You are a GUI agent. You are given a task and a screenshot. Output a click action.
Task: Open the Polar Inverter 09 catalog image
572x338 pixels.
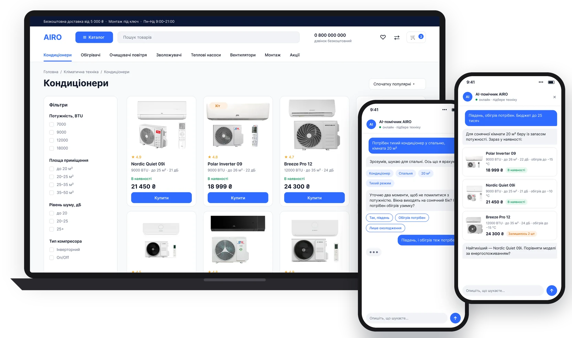(x=238, y=125)
